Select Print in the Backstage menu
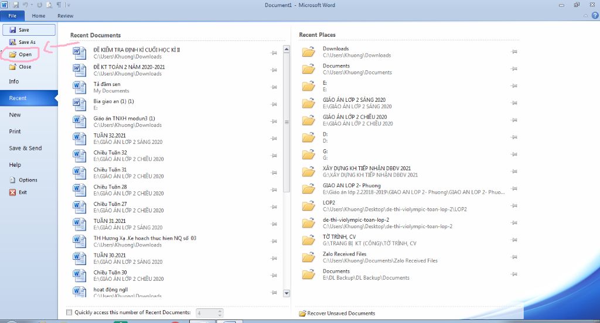 pos(15,132)
